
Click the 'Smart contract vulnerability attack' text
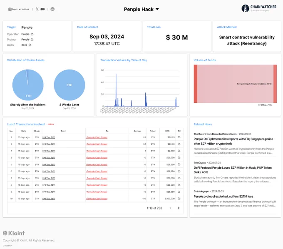[x=247, y=40]
